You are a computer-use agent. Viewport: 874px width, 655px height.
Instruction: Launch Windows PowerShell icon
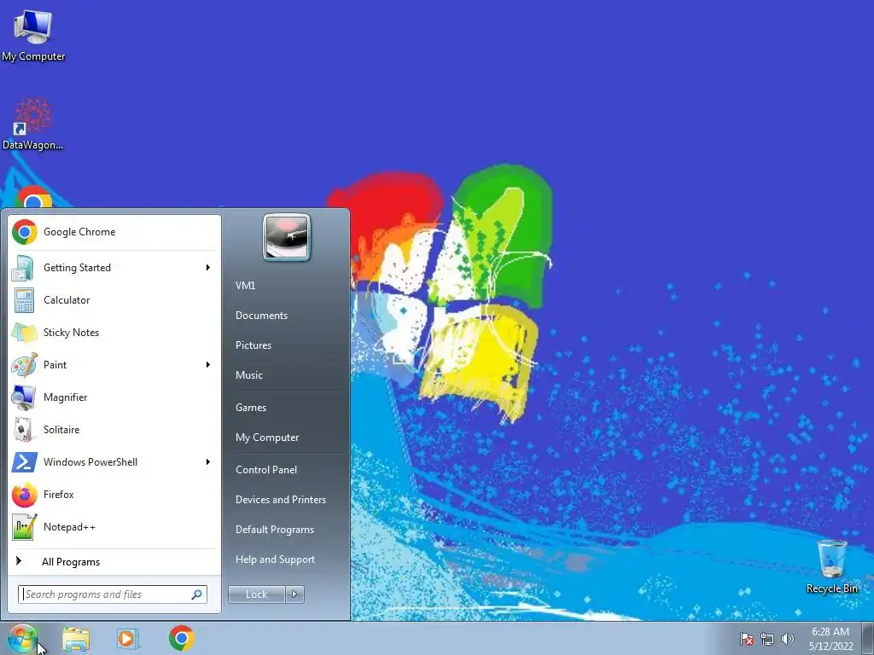click(24, 461)
